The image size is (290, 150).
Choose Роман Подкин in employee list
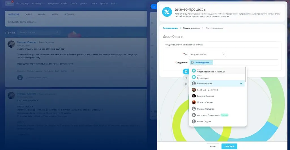point(217,122)
